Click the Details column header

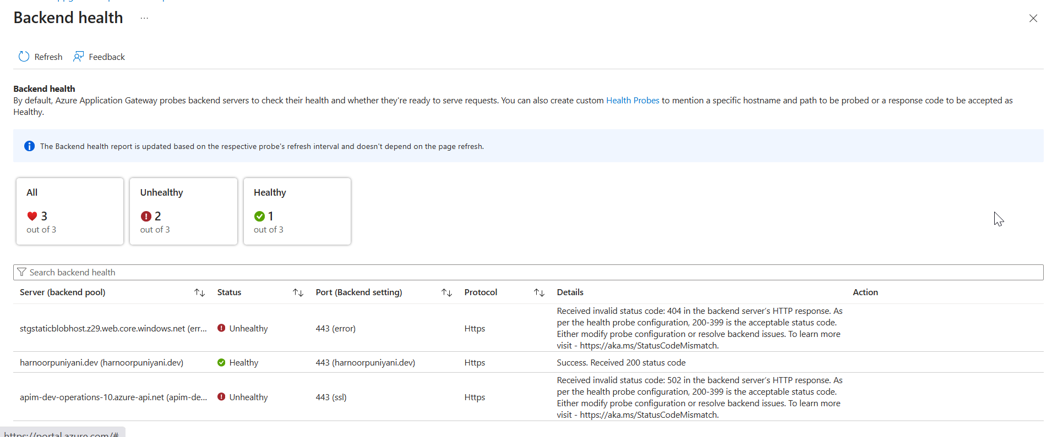570,292
